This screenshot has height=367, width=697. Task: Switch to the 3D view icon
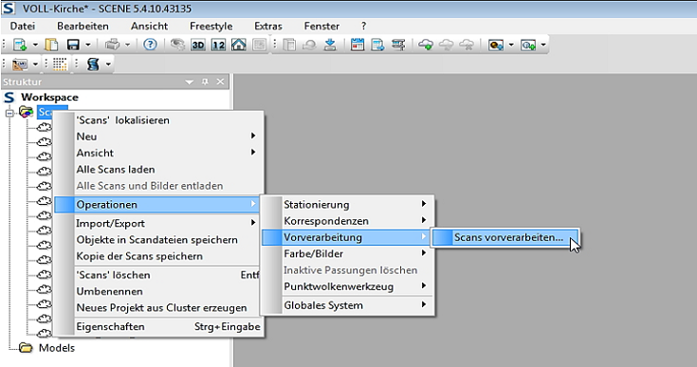pos(198,45)
